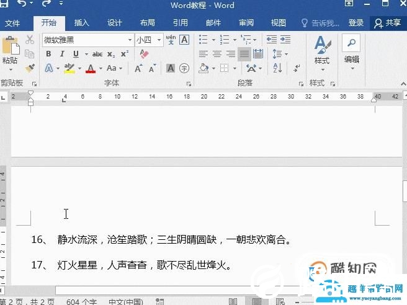
Task: Open the font size dropdown arrow
Action: 159,40
